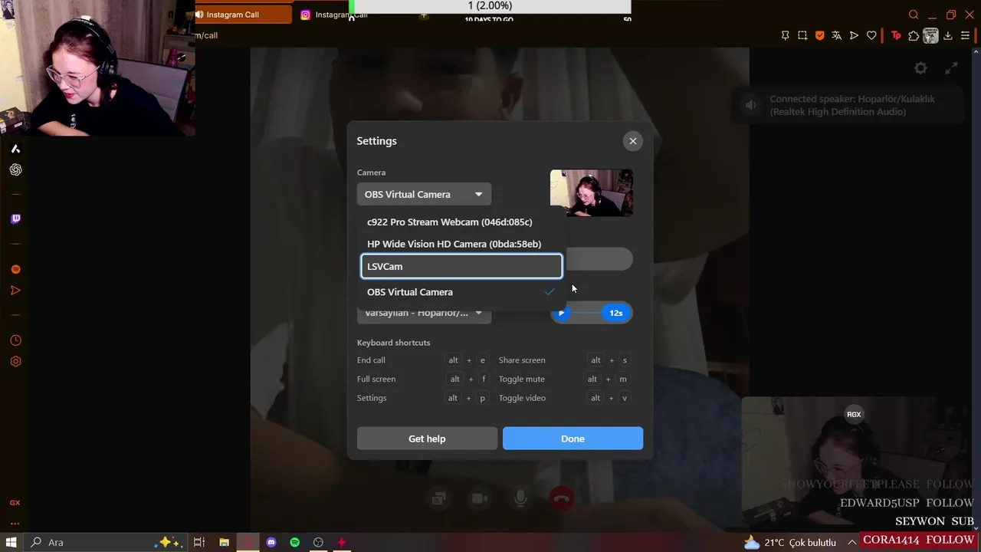This screenshot has height=552, width=981.
Task: Bookmark the page with the heart icon
Action: click(871, 35)
